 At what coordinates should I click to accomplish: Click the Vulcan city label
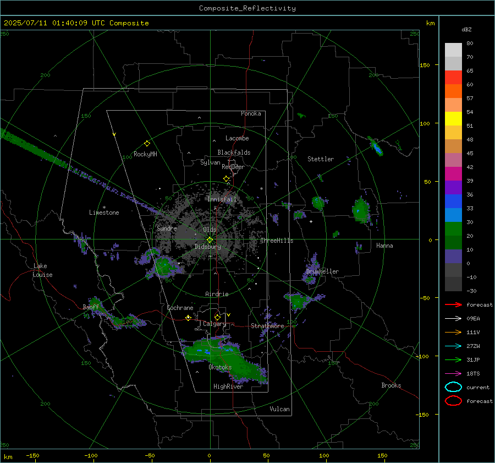click(x=279, y=409)
